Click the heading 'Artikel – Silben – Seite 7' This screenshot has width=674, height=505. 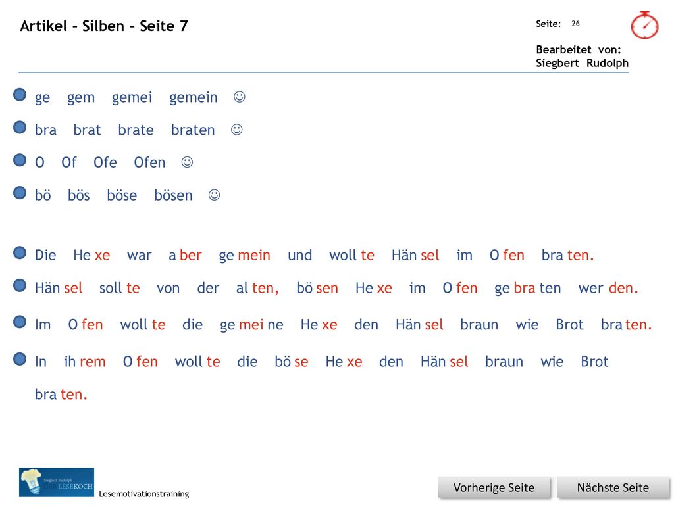coord(104,26)
